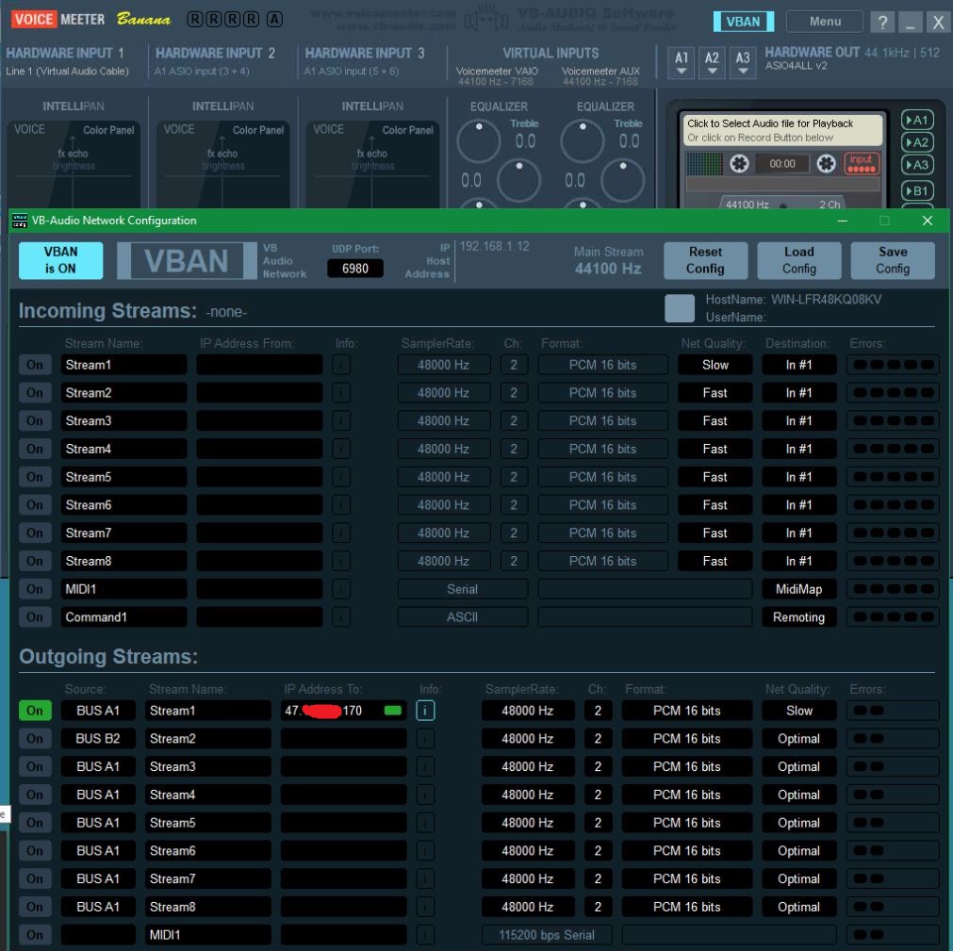This screenshot has height=951, width=953.
Task: Open hardware out A3 device dropdown
Action: click(742, 62)
